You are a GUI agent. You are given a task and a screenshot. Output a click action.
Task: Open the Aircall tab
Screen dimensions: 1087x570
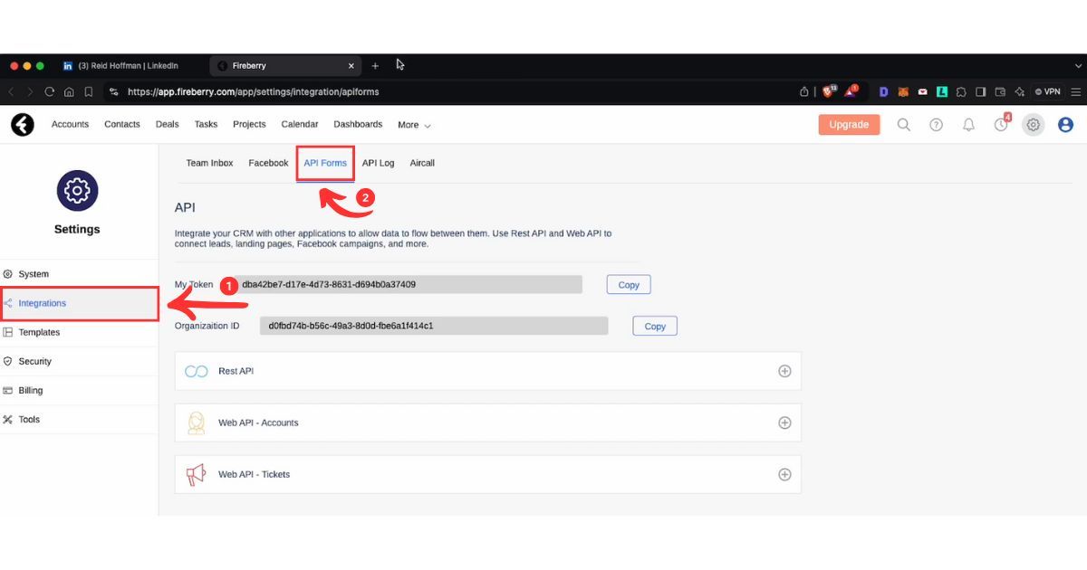pos(422,163)
